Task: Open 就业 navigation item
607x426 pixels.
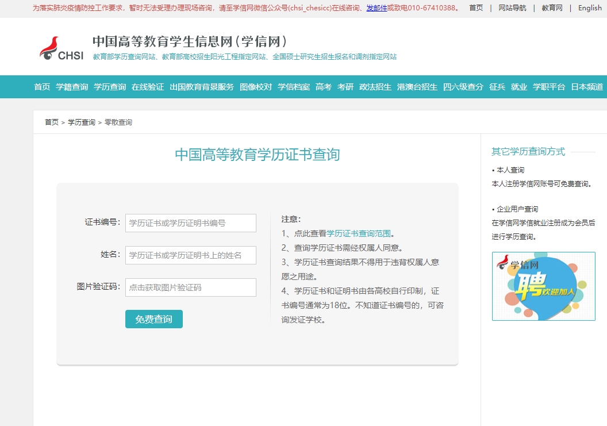Action: [518, 87]
